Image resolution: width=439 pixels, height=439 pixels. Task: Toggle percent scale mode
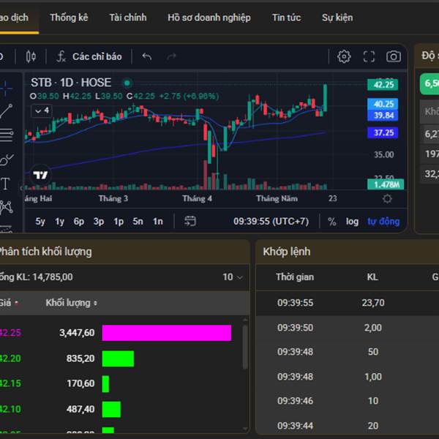[x=331, y=222]
